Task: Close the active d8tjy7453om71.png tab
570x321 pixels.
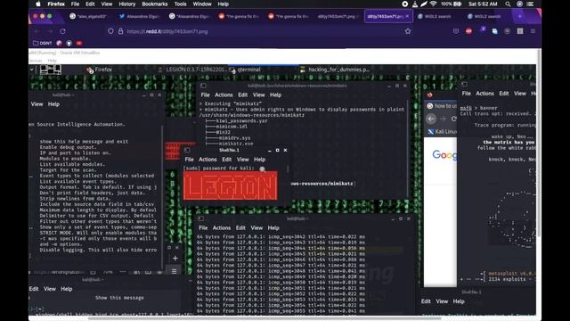Action: pos(407,16)
